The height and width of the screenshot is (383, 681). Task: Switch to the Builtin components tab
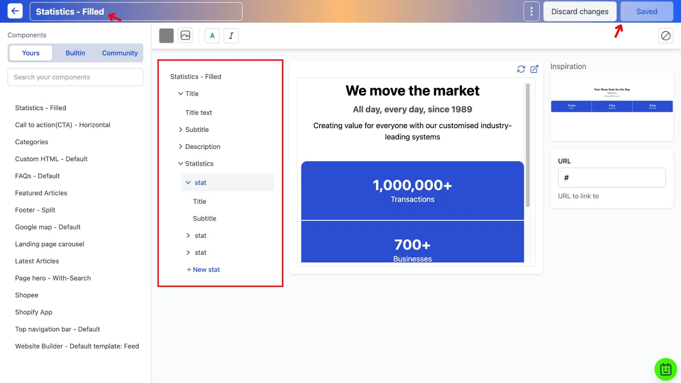pos(75,52)
